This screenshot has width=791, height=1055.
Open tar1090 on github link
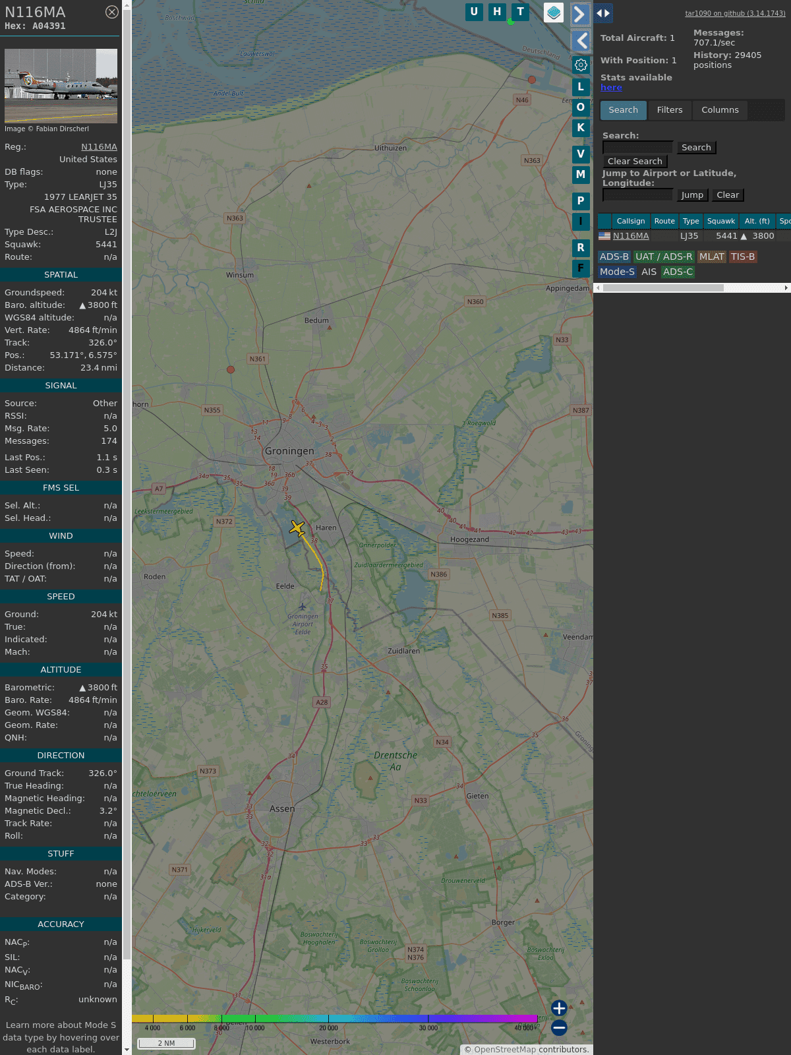tap(735, 13)
